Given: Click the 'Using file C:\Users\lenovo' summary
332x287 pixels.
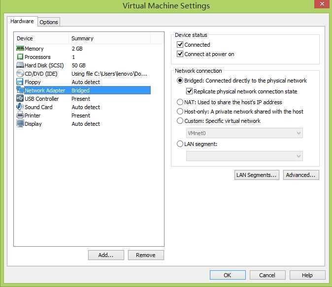Looking at the screenshot, I should [109, 74].
